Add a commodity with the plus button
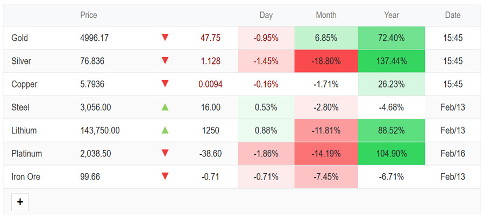The height and width of the screenshot is (215, 484). tap(20, 202)
